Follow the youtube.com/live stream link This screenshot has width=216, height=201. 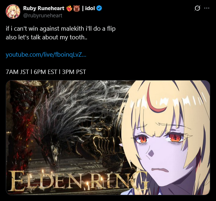[x=46, y=54]
